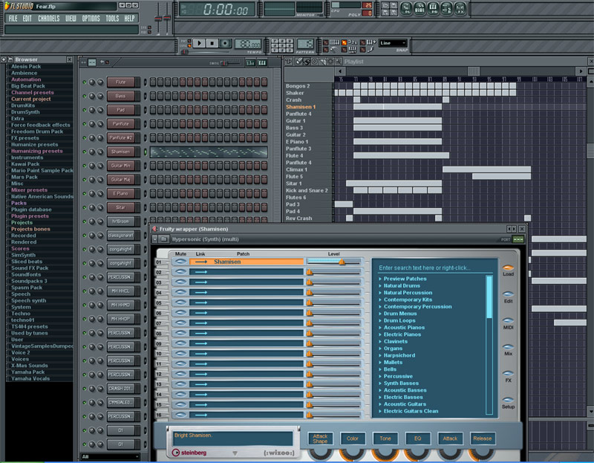Image resolution: width=594 pixels, height=463 pixels.
Task: Open the TOOLS menu
Action: [112, 18]
